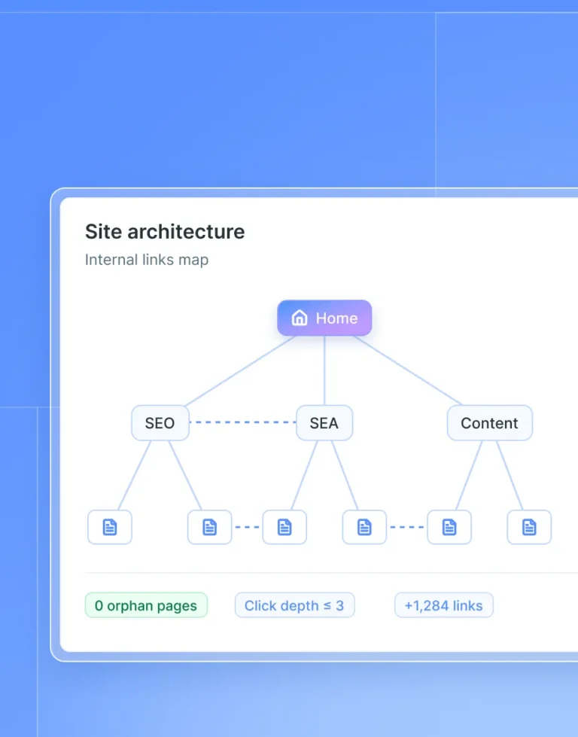Click the "+1,284 links" badge
Viewport: 578px width, 737px height.
click(x=444, y=605)
